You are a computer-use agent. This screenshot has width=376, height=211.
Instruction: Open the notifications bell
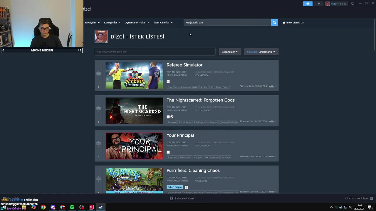tap(319, 4)
